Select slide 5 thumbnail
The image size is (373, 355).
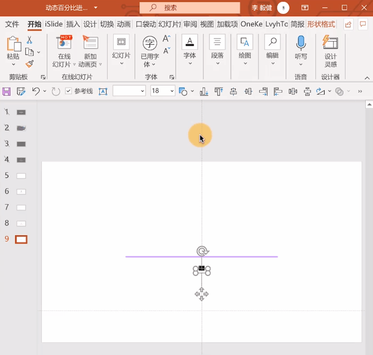(21, 176)
